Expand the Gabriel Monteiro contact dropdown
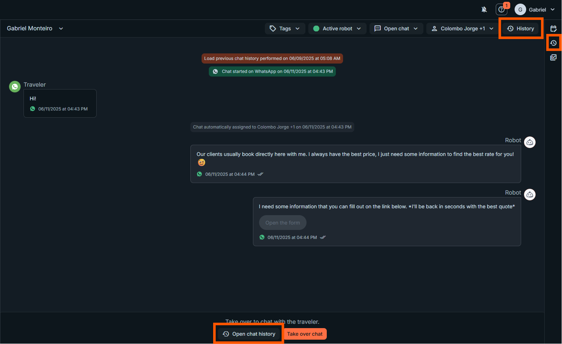This screenshot has width=562, height=344. click(x=61, y=29)
